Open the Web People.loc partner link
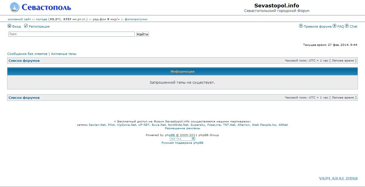The width and height of the screenshot is (365, 187). coord(264,125)
